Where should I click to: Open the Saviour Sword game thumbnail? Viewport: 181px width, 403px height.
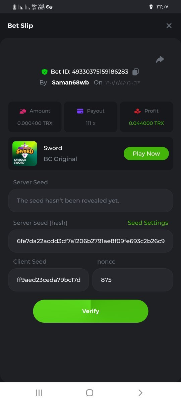pyautogui.click(x=25, y=153)
